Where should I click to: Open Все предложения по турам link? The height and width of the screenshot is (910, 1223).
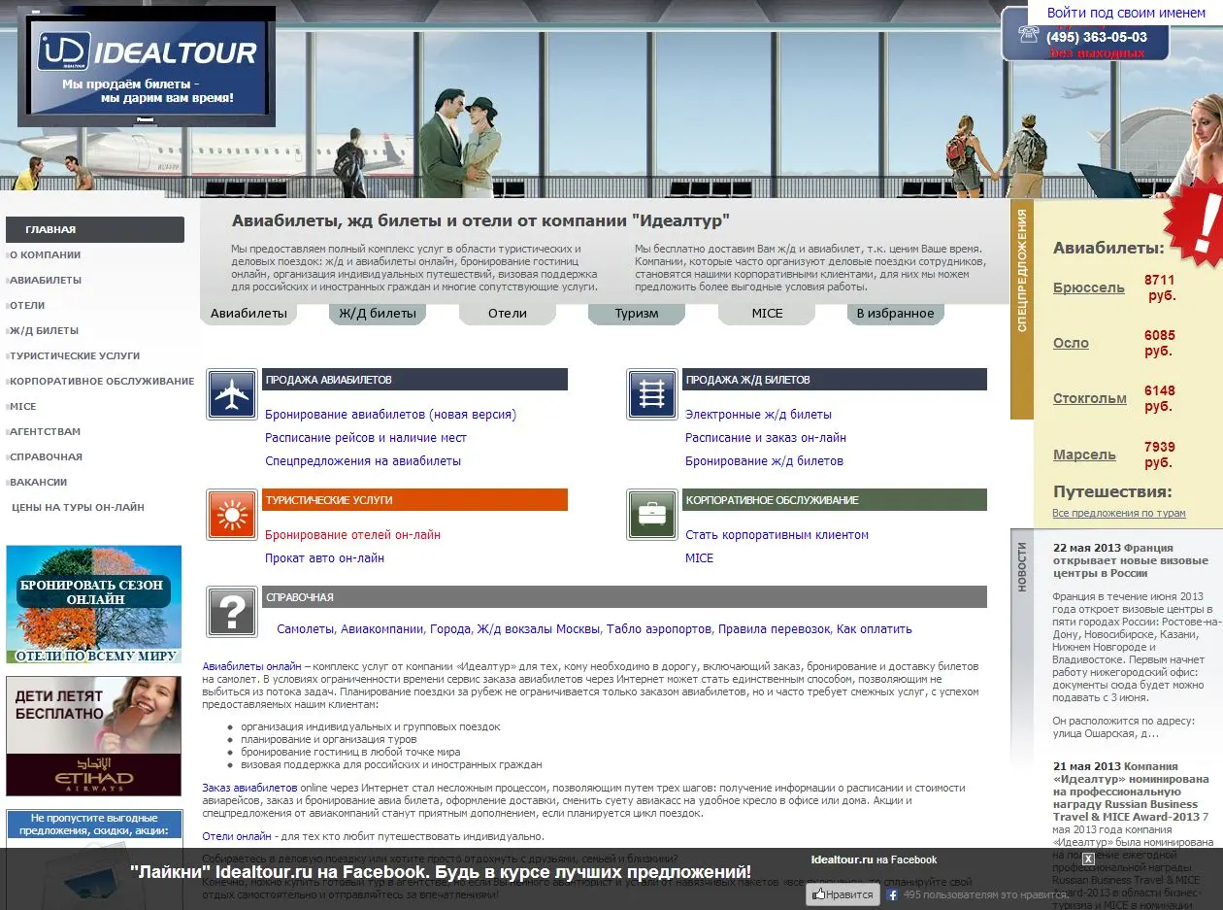tap(1119, 513)
